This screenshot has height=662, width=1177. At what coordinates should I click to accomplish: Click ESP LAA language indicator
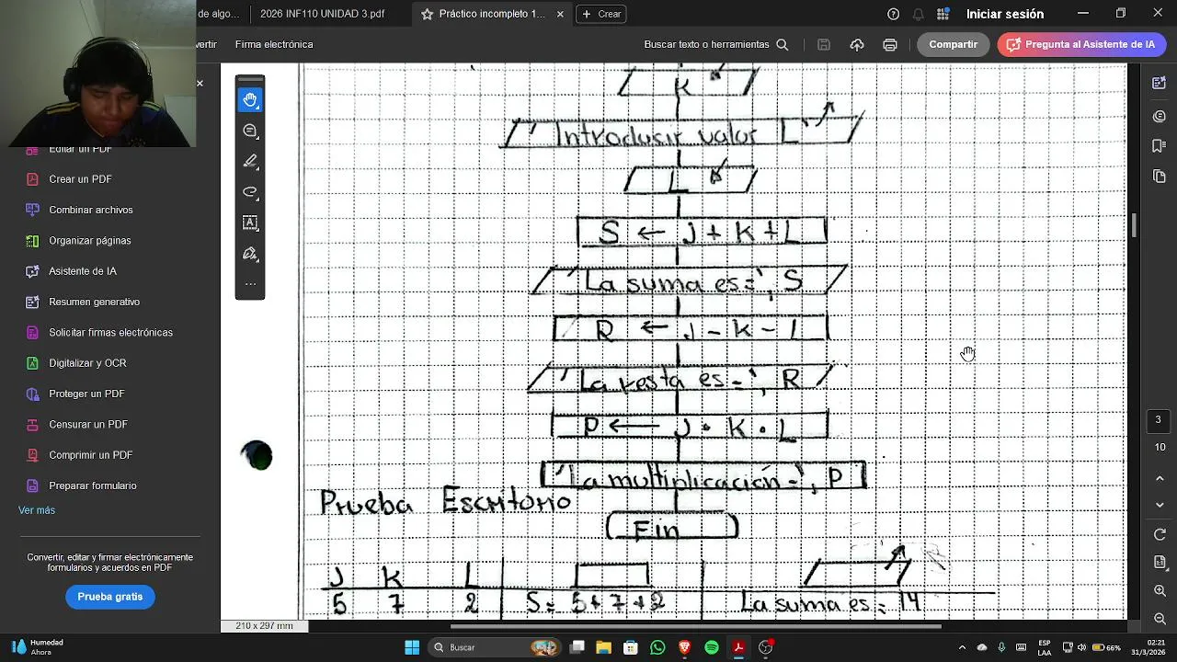tap(1045, 647)
